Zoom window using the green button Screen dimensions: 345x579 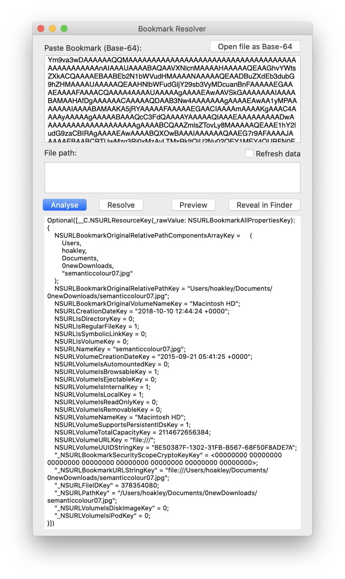click(x=64, y=29)
